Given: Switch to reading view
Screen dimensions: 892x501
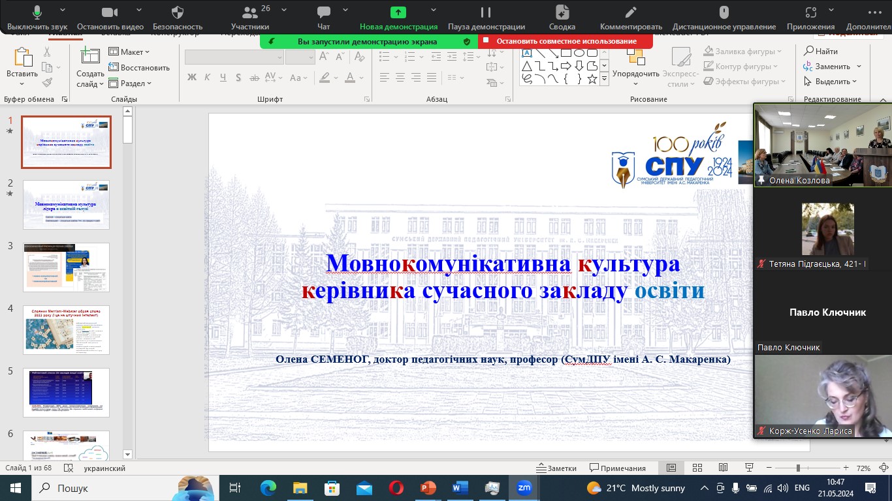Looking at the screenshot, I should click(x=723, y=468).
